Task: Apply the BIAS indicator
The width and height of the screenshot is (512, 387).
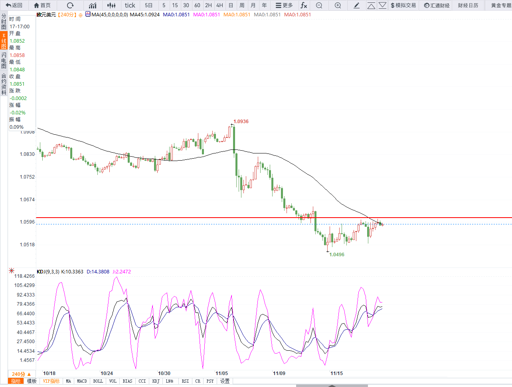Action: [127, 381]
